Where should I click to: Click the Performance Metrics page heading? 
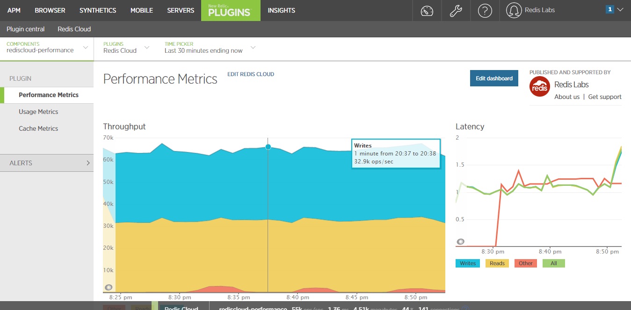pyautogui.click(x=160, y=79)
